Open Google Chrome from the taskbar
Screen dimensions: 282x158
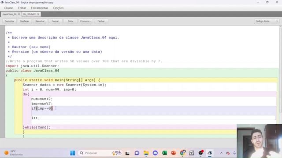[183, 153]
